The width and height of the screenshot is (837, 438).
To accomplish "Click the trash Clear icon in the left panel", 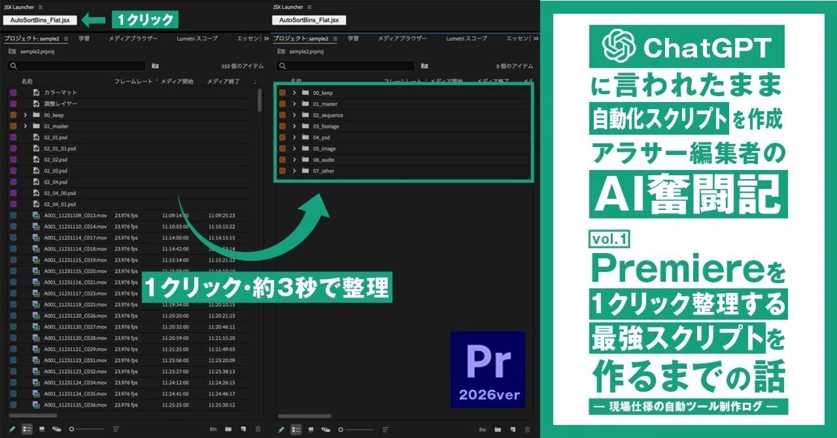I will coord(258,429).
